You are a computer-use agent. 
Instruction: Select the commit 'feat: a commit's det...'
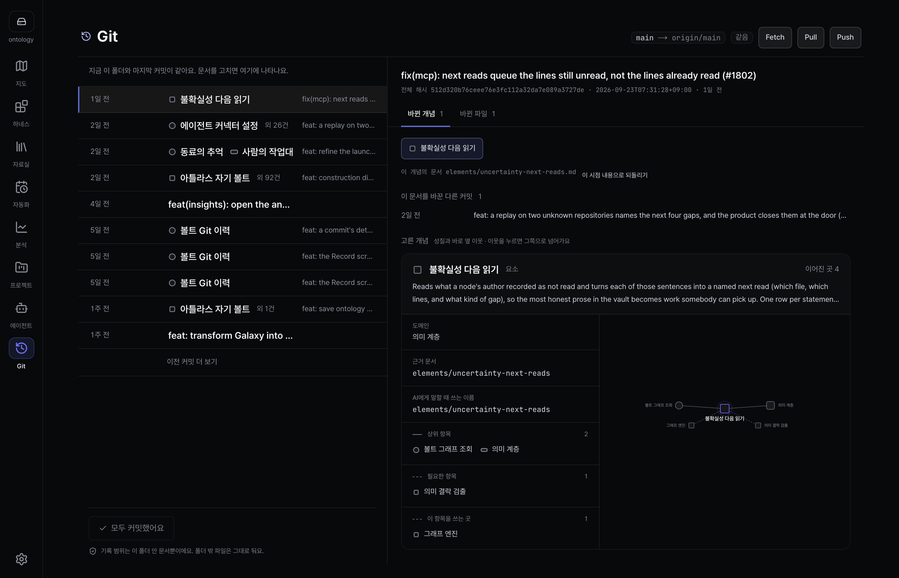click(x=232, y=231)
